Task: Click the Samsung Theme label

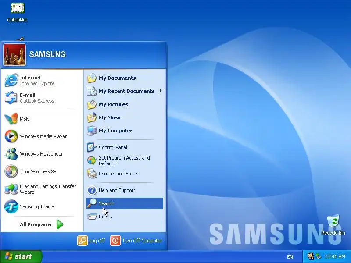Action: coord(37,206)
